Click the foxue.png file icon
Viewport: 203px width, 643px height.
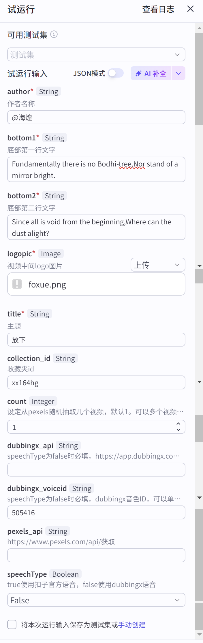pyautogui.click(x=17, y=284)
